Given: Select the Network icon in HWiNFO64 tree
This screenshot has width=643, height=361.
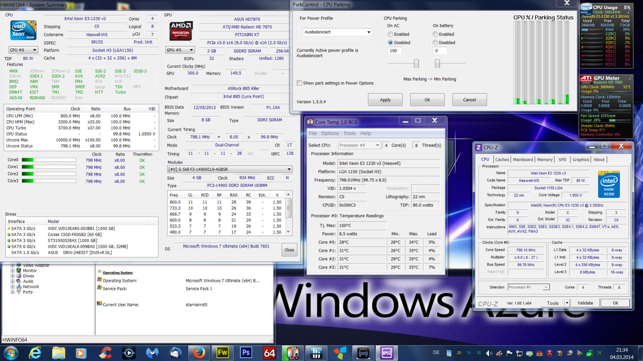Looking at the screenshot, I should 19,286.
